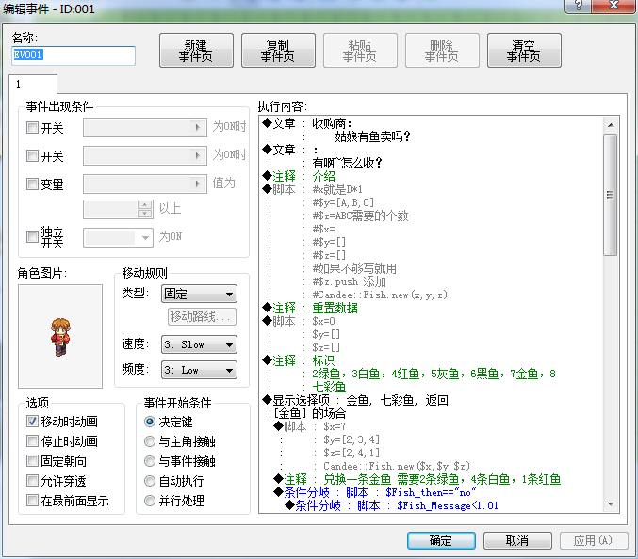The image size is (638, 559).
Task: Select the script line #x就是D*1
Action: (336, 189)
